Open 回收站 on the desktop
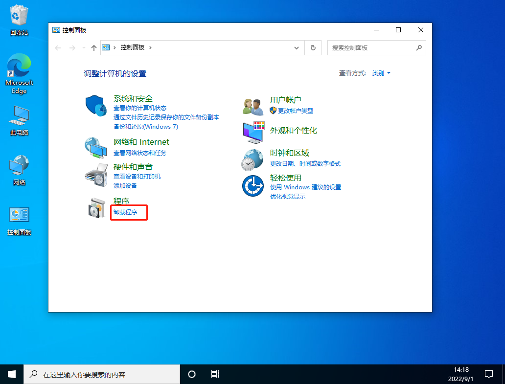The width and height of the screenshot is (505, 384). coord(19,15)
